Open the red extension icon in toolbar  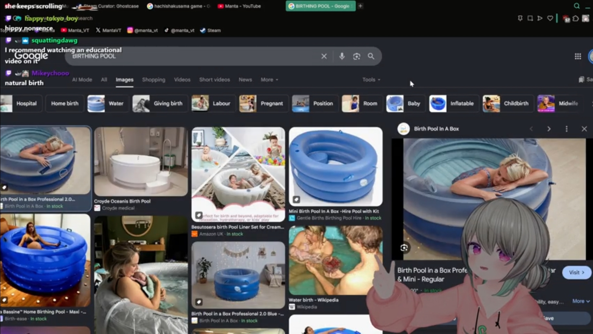(566, 19)
